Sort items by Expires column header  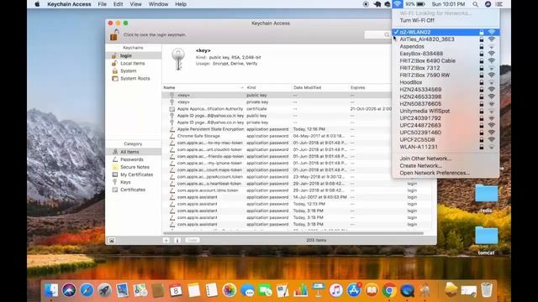pos(370,87)
